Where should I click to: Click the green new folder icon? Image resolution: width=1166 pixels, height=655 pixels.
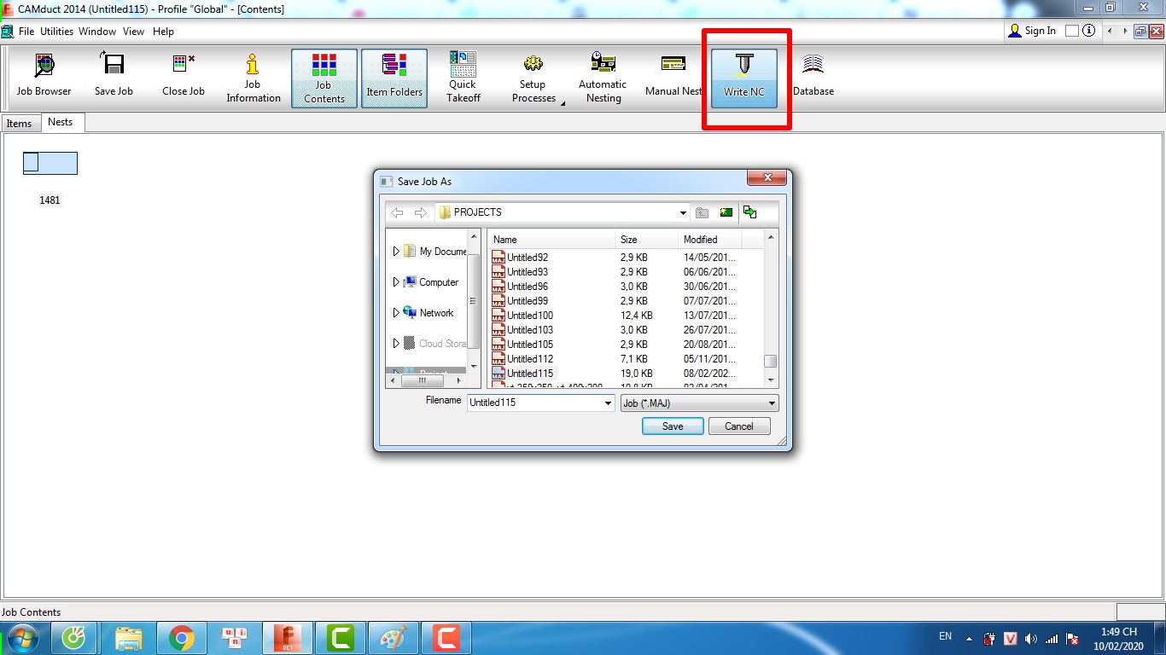pyautogui.click(x=726, y=212)
